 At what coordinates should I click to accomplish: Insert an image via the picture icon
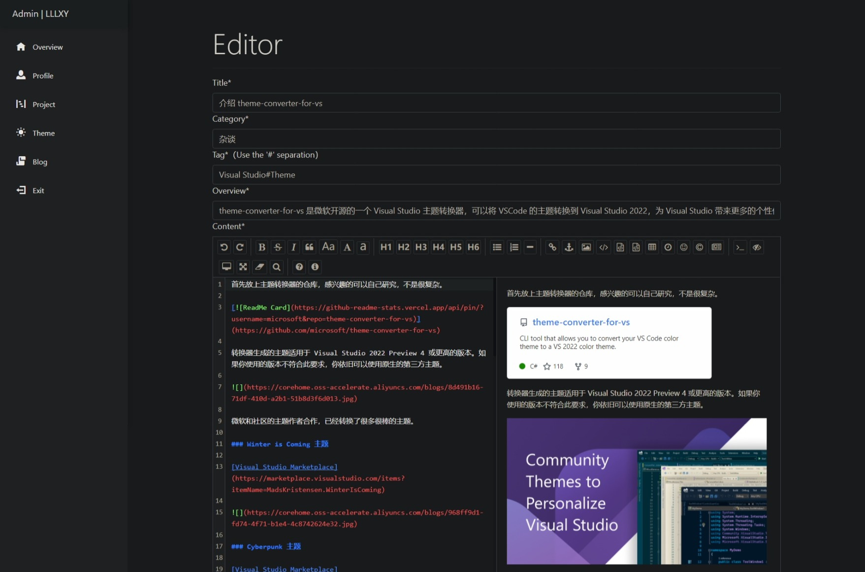tap(586, 247)
